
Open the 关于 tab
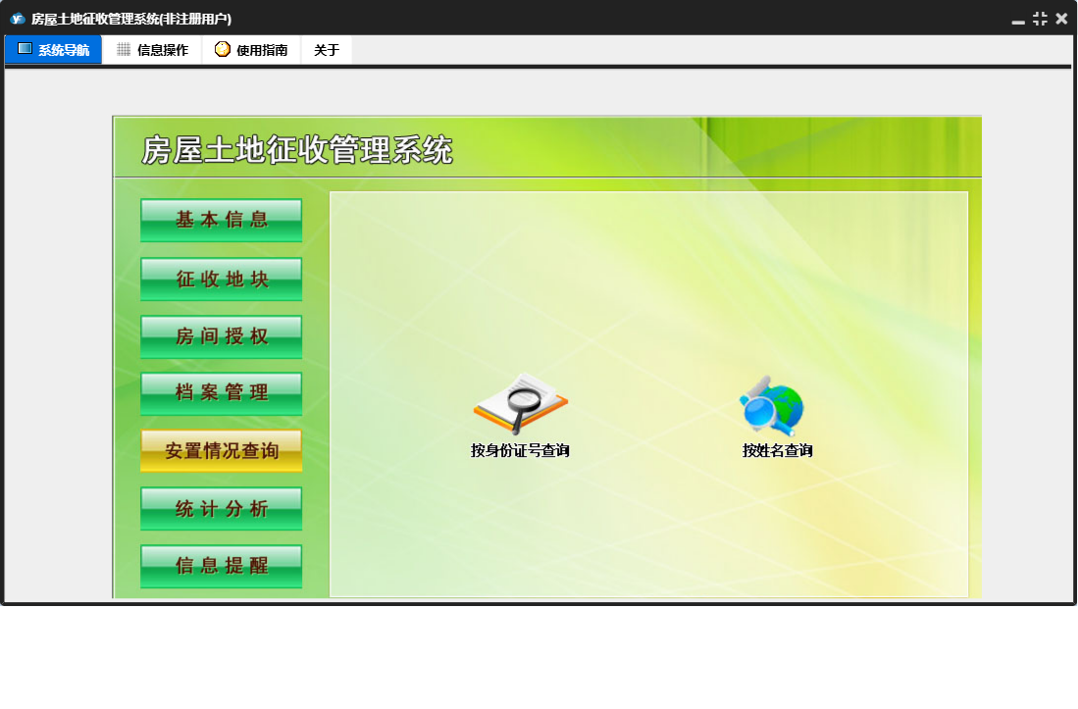tap(327, 49)
